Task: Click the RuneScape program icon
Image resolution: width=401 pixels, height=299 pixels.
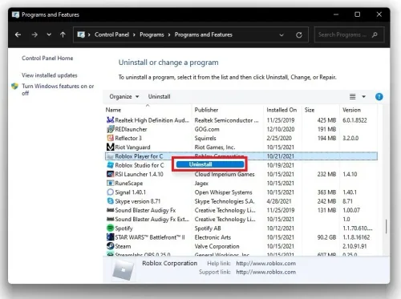Action: click(x=110, y=183)
